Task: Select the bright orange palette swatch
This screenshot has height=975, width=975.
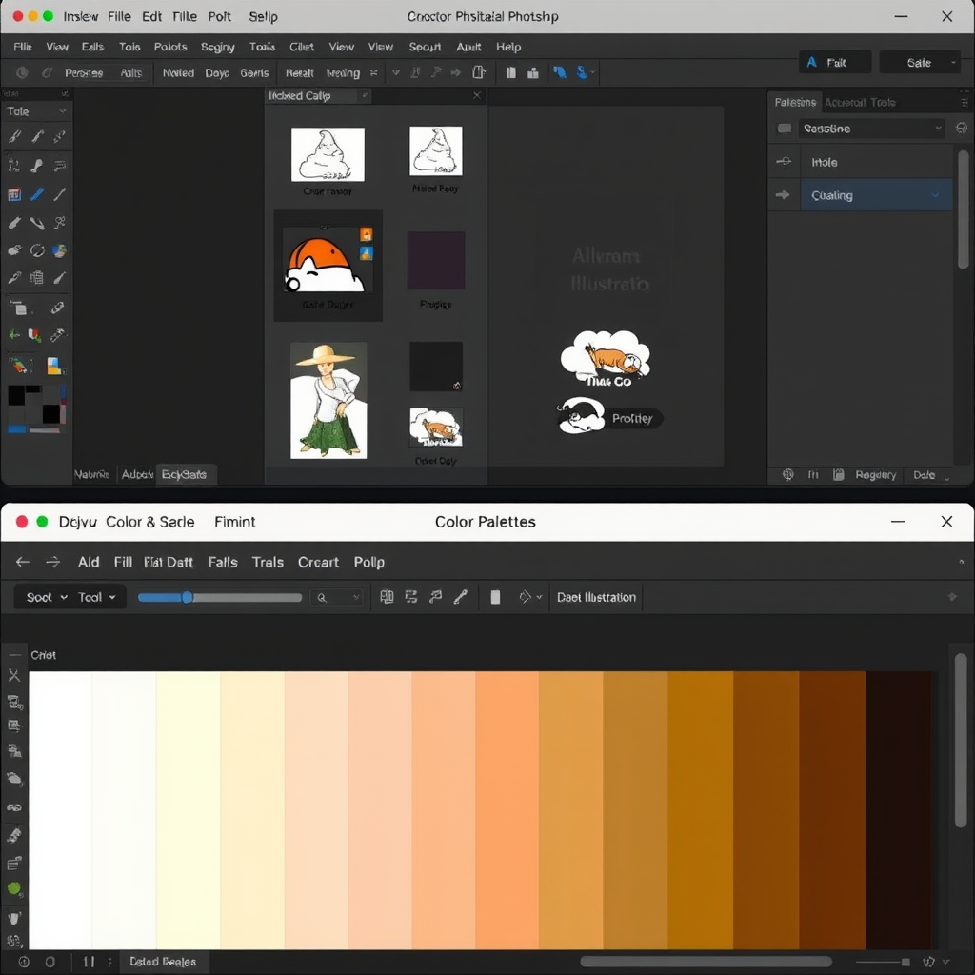Action: 507,809
